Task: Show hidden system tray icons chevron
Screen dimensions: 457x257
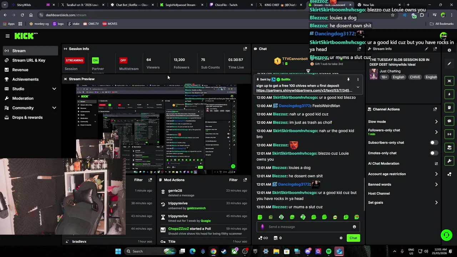Action: [x=395, y=251]
